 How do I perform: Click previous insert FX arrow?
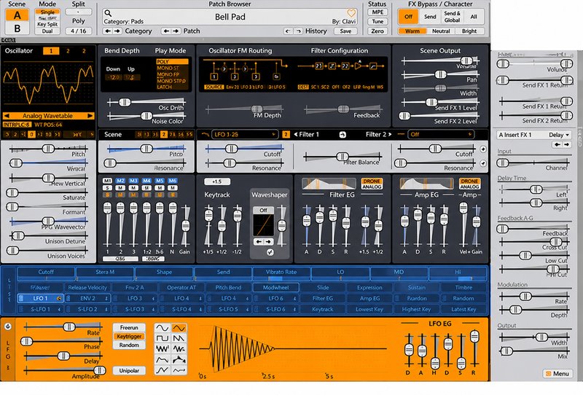557,144
